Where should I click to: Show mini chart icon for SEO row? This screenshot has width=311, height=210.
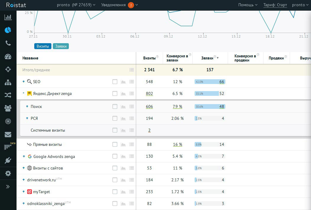pyautogui.click(x=123, y=82)
